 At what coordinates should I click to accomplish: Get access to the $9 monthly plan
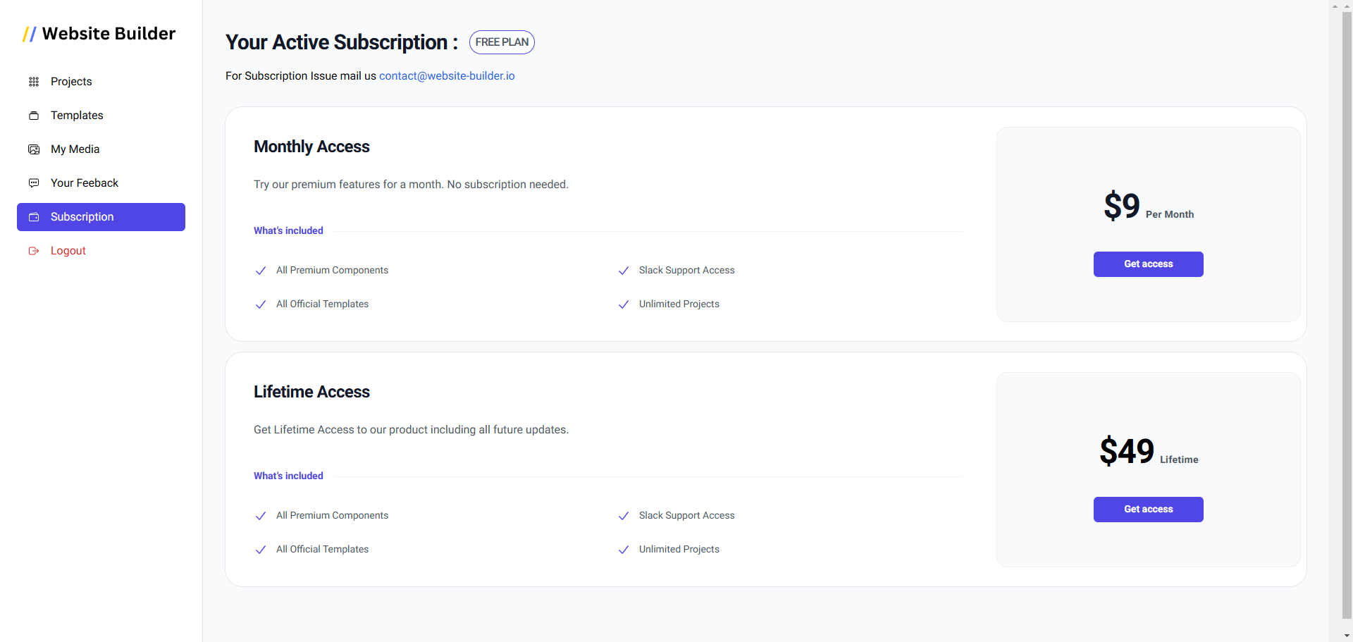pos(1148,264)
